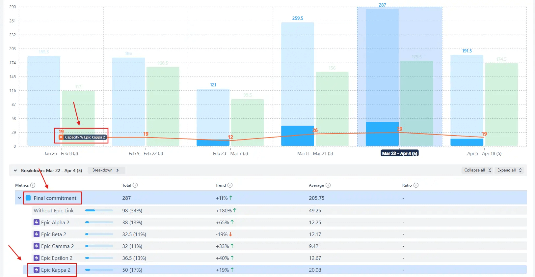This screenshot has width=535, height=277.
Task: Select the Jan 26 - Feb 8 (3) sprint label
Action: (61, 153)
